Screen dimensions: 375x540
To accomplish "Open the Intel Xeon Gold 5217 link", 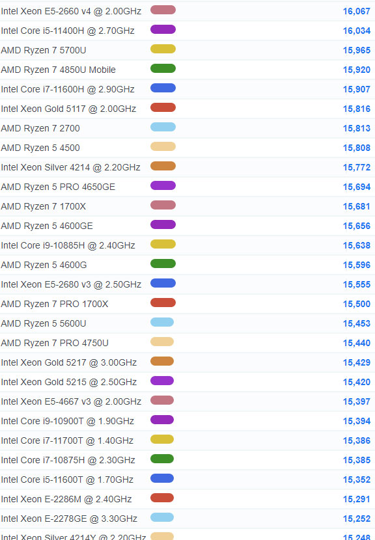I will click(69, 362).
